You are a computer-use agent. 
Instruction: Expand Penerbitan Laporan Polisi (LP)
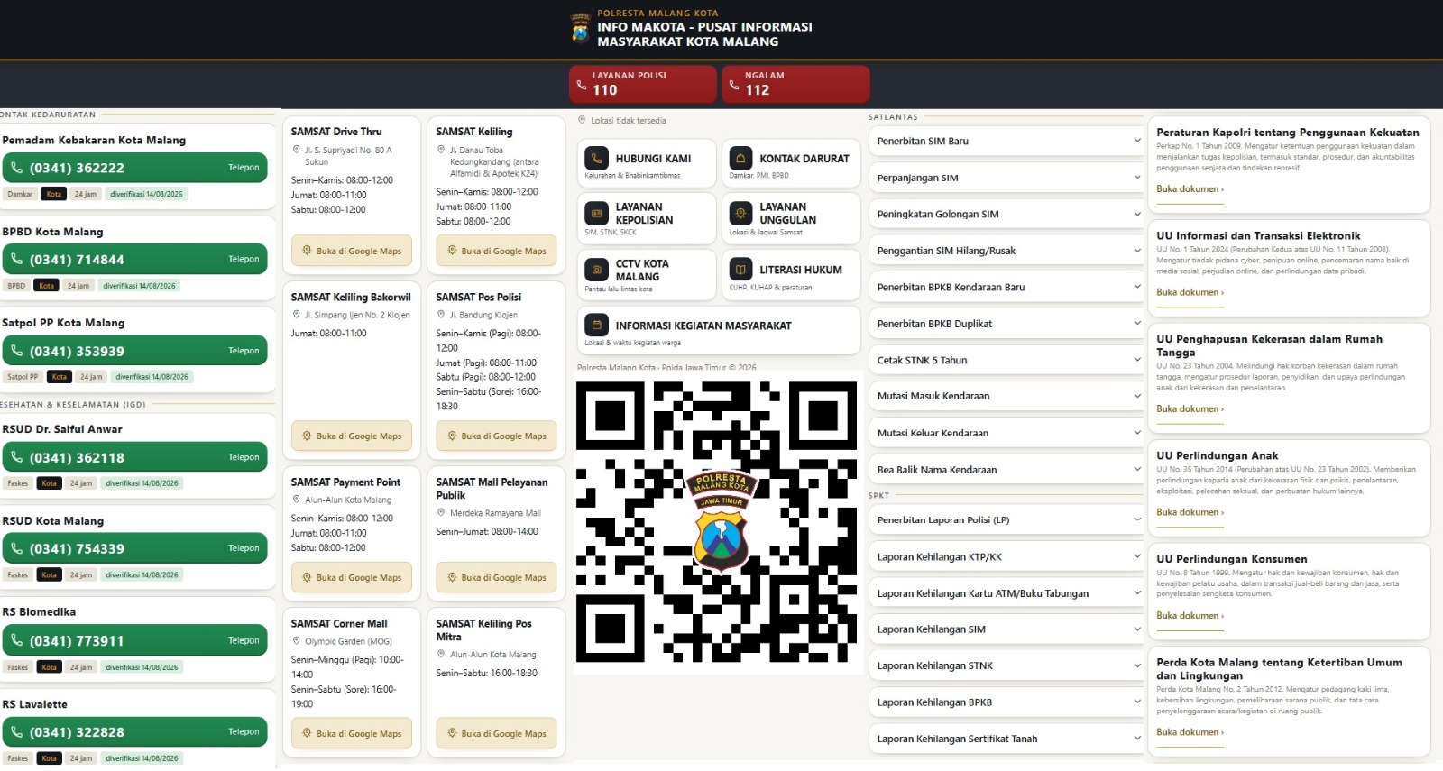(1006, 519)
